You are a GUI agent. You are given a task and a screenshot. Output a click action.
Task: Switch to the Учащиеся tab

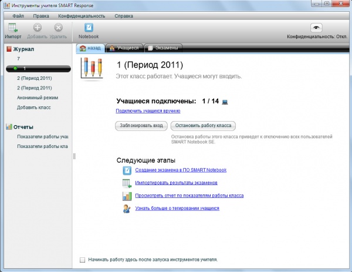coord(124,48)
